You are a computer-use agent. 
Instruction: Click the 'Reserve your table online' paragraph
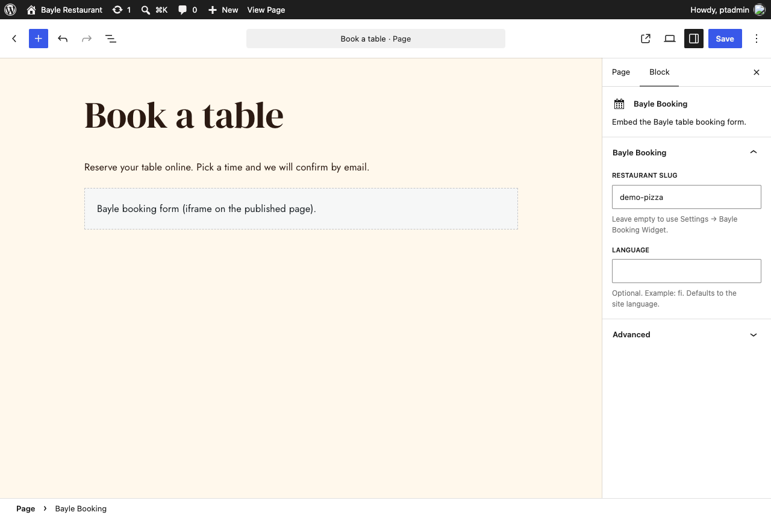pos(226,167)
